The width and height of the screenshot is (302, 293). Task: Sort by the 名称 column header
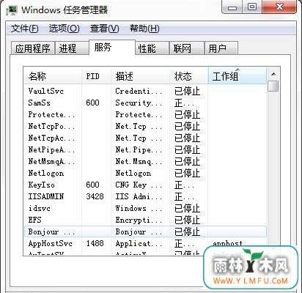coord(53,76)
